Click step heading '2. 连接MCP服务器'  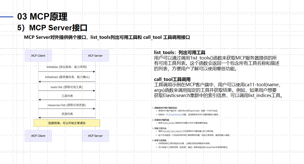click(x=160, y=120)
